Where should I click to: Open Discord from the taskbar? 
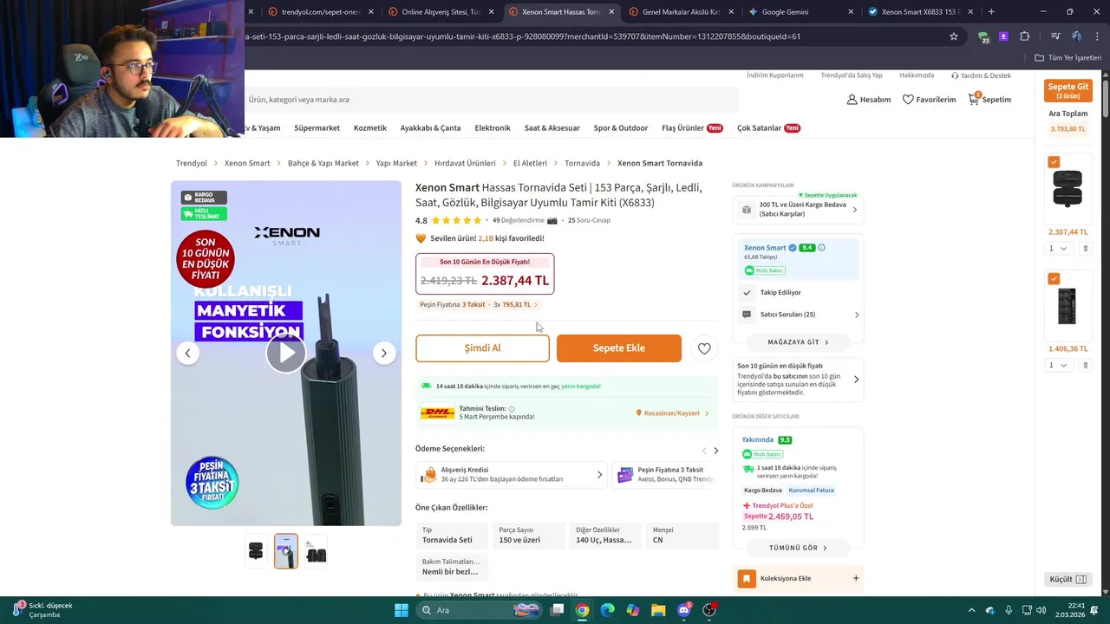pyautogui.click(x=684, y=610)
